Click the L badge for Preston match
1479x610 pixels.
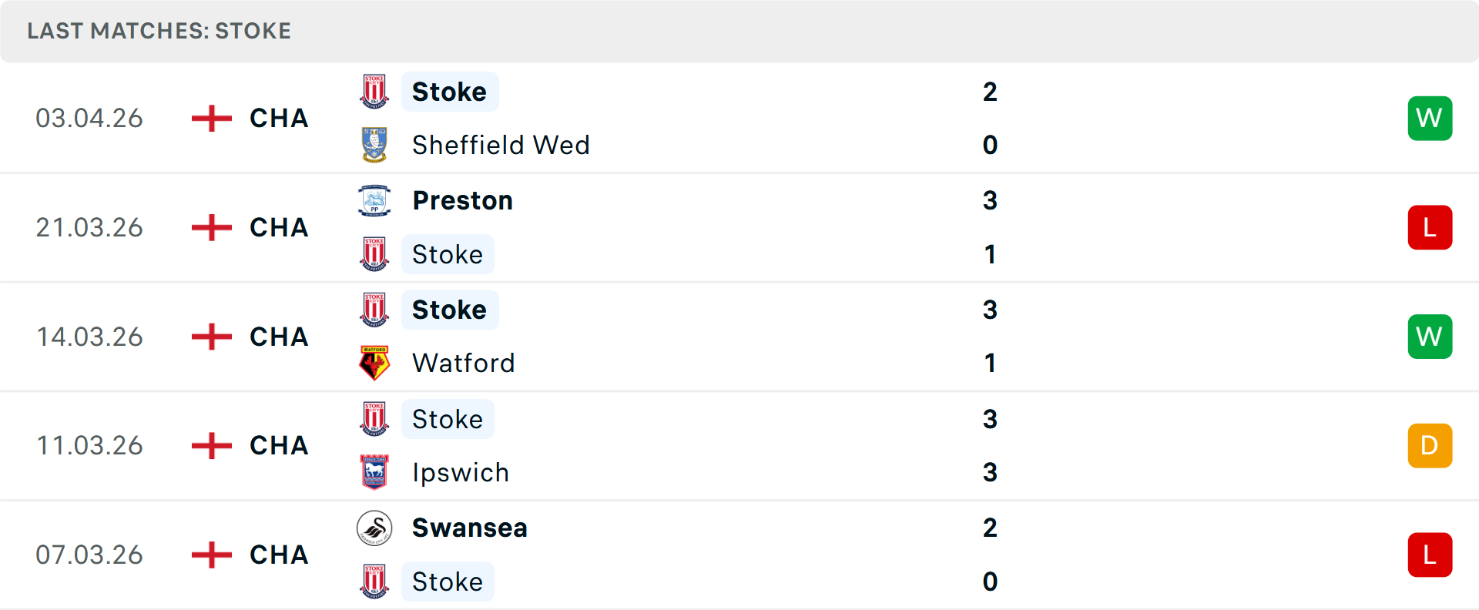point(1429,228)
